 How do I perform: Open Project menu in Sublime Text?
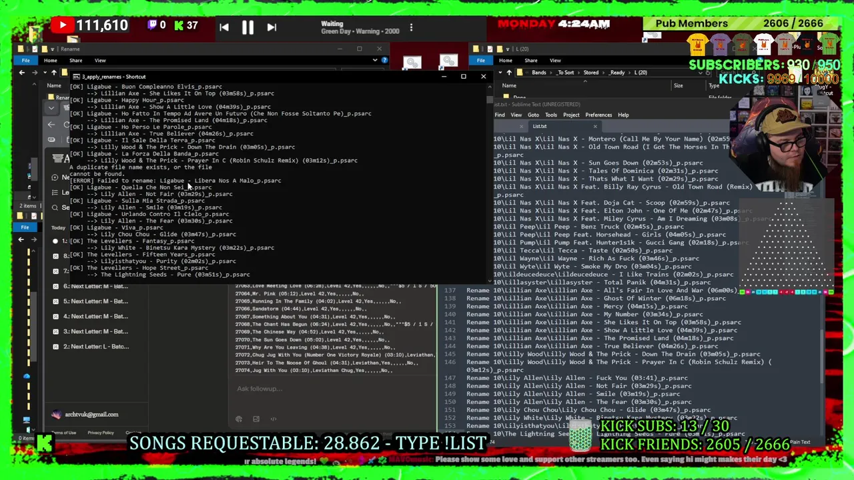point(571,115)
